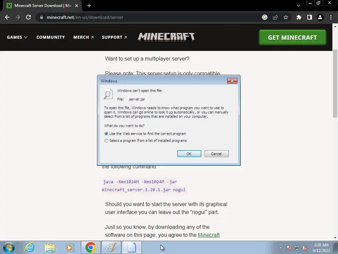Bookmark this page with the star icon
The width and height of the screenshot is (338, 254).
[286, 17]
